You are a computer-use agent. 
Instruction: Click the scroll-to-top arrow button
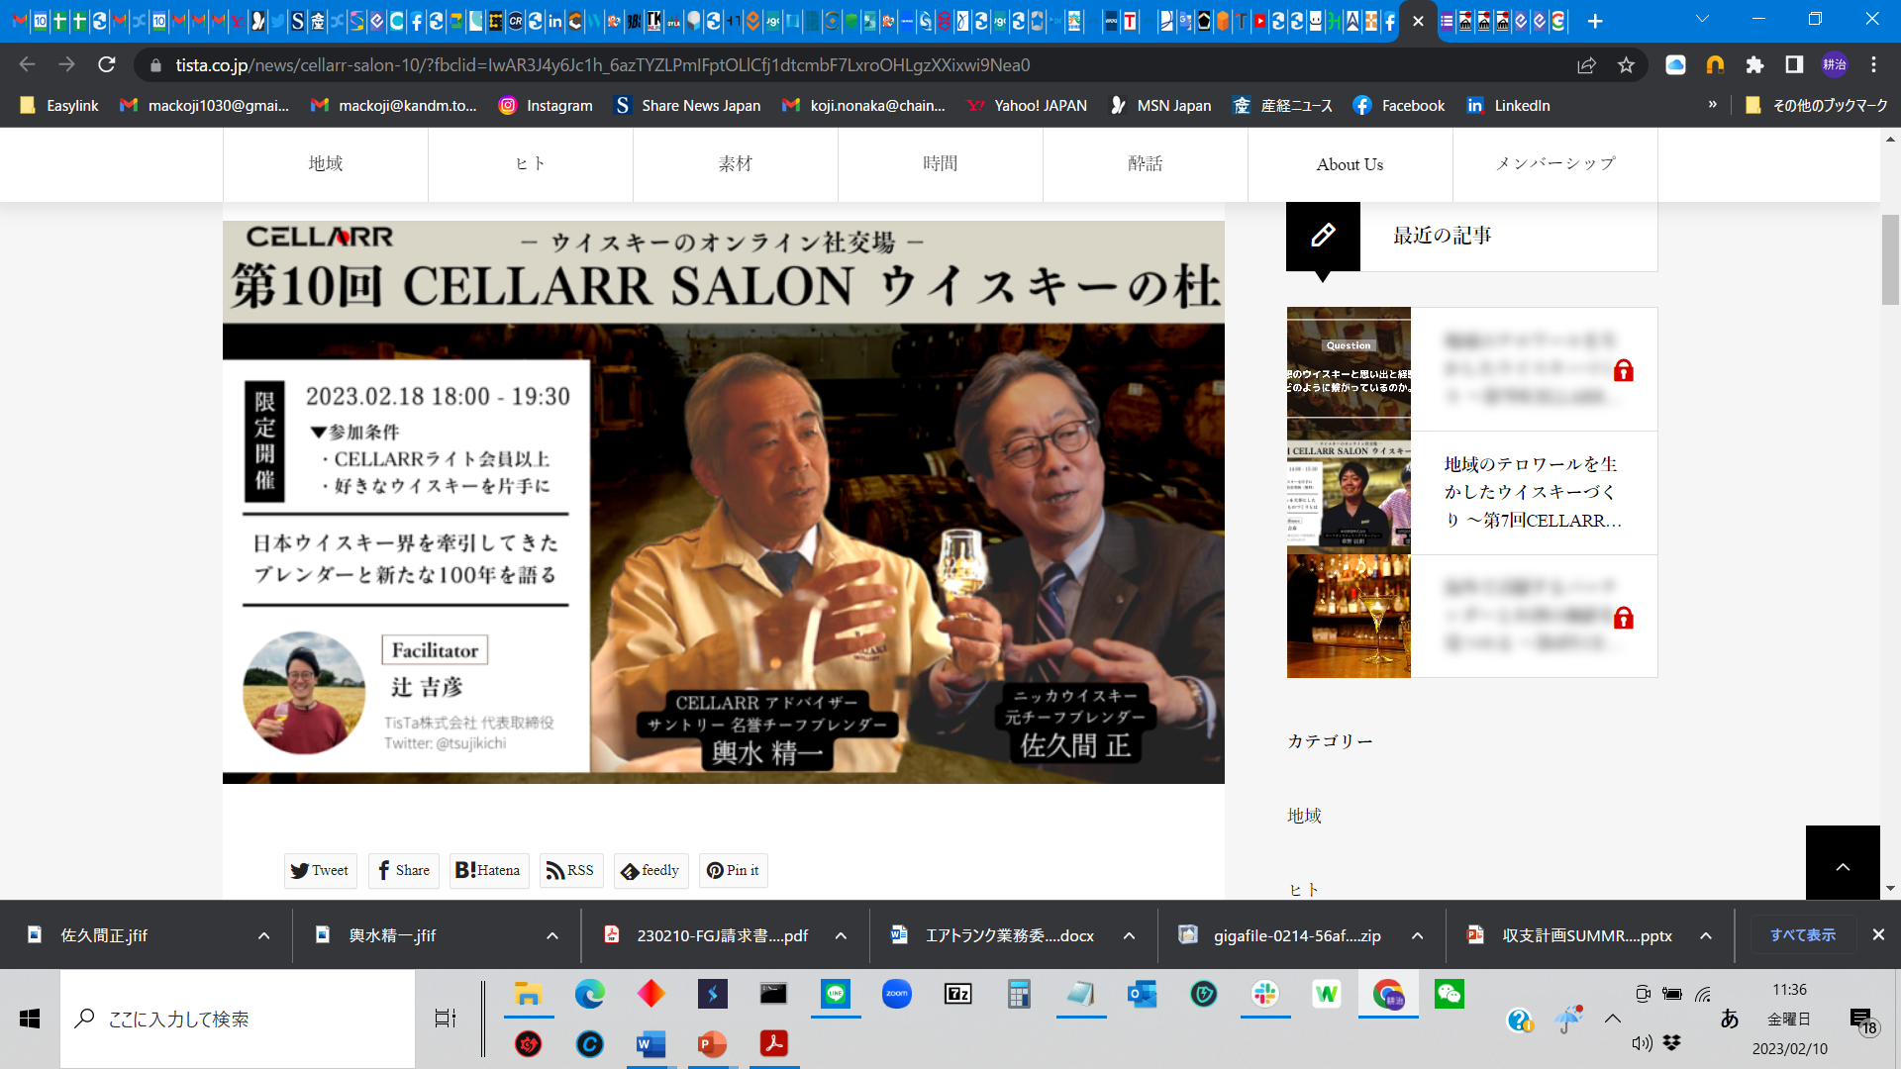coord(1843,863)
